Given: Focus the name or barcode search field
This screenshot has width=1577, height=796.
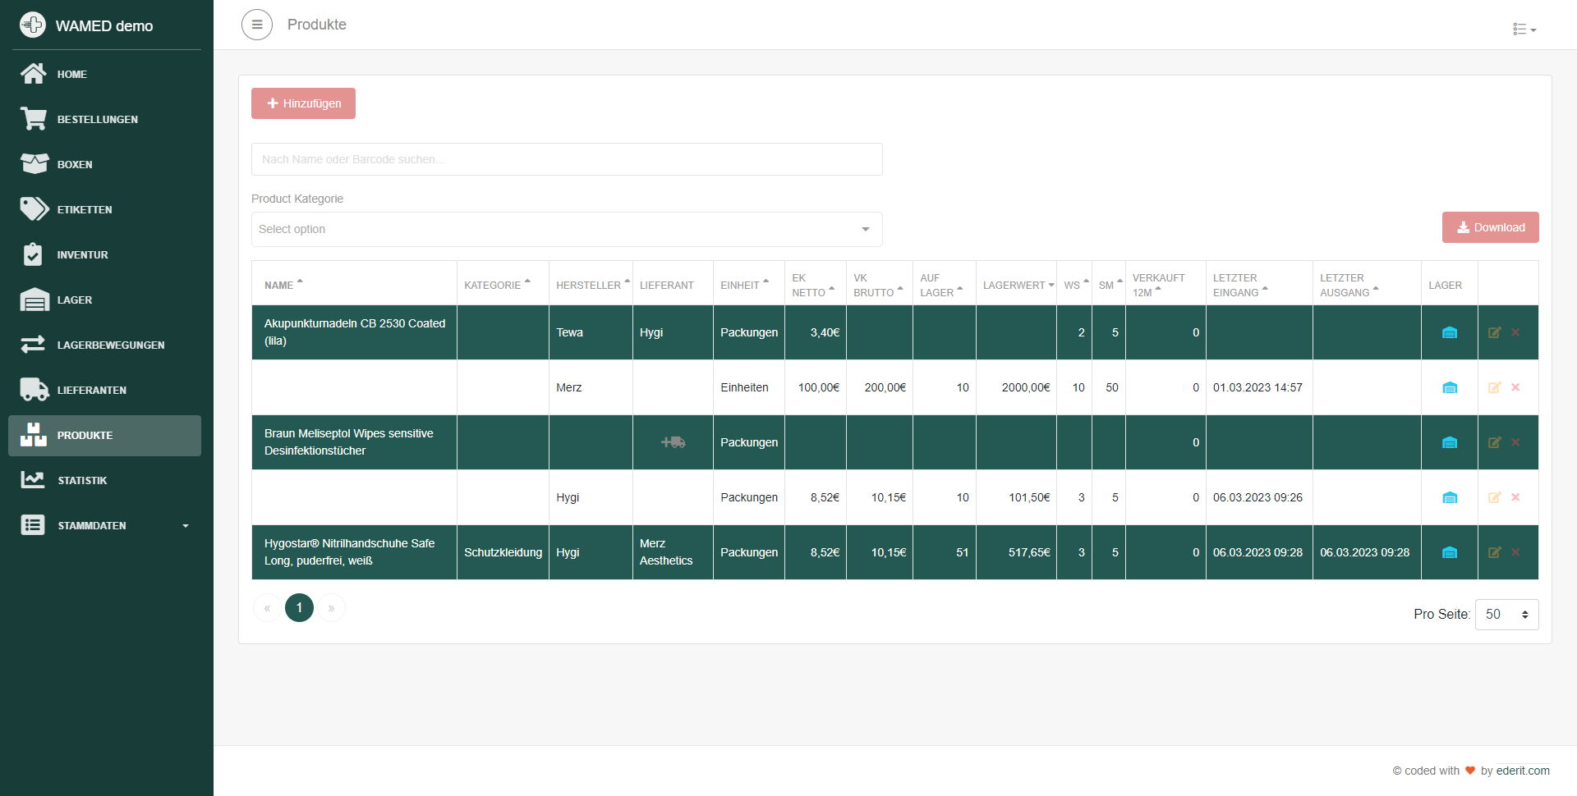Looking at the screenshot, I should point(567,159).
